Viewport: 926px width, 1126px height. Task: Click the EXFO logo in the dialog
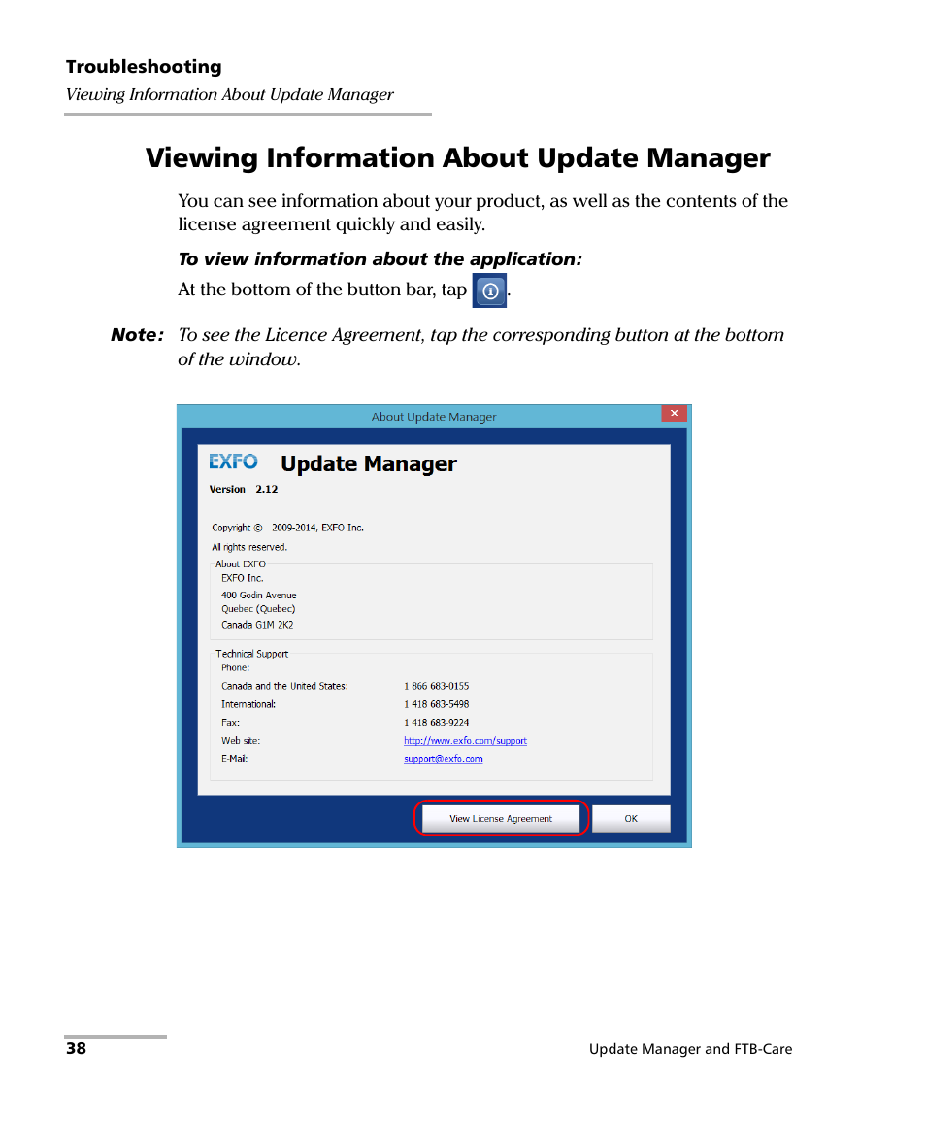coord(233,461)
